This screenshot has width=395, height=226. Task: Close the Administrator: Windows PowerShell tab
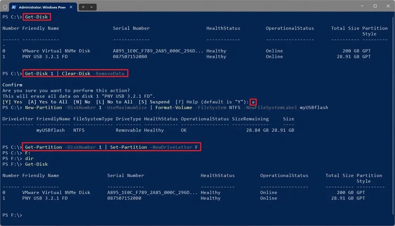(x=71, y=7)
